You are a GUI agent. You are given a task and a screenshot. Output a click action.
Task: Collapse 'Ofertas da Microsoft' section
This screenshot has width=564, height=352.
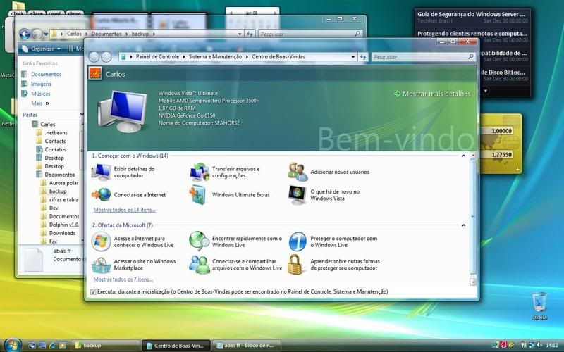click(x=463, y=225)
